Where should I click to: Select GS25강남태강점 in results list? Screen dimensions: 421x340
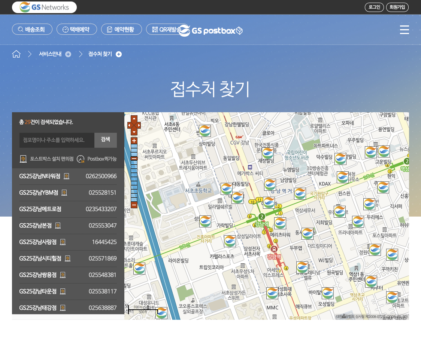(68, 307)
